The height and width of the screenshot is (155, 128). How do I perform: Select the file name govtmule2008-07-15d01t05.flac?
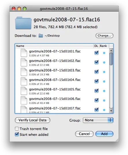coord(55,89)
